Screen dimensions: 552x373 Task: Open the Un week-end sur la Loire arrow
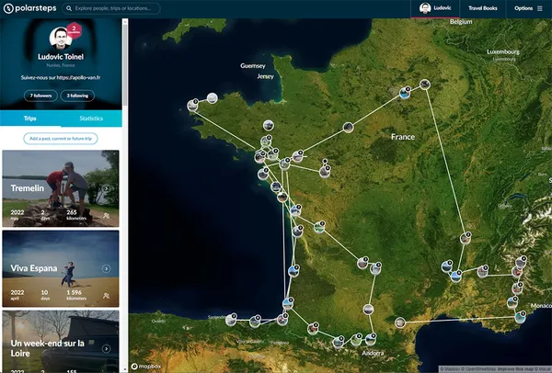pos(106,349)
